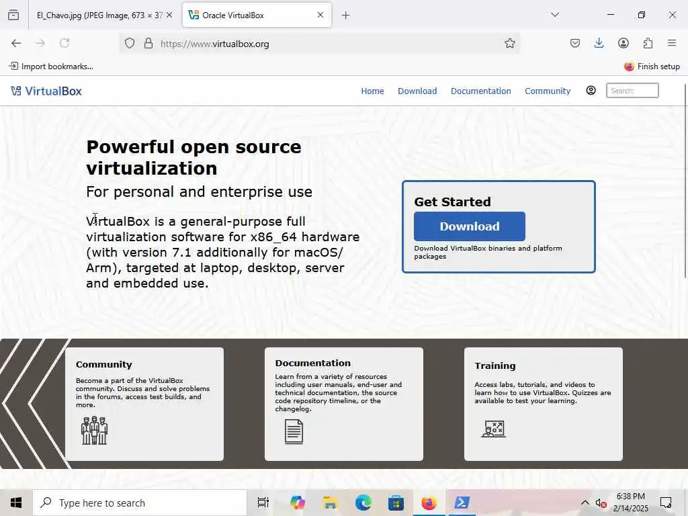Open the extensions puzzle icon
688x516 pixels.
pos(648,43)
